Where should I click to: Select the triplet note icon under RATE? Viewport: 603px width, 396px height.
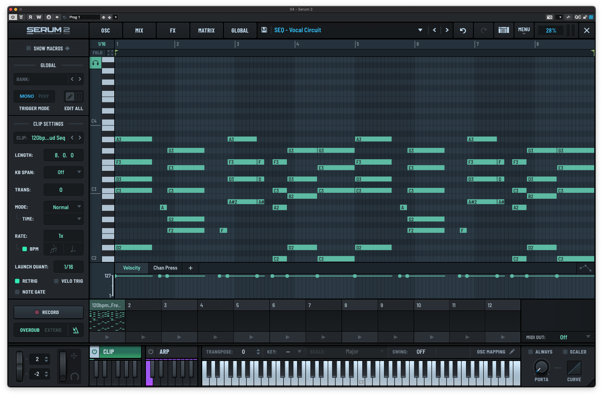pos(54,249)
